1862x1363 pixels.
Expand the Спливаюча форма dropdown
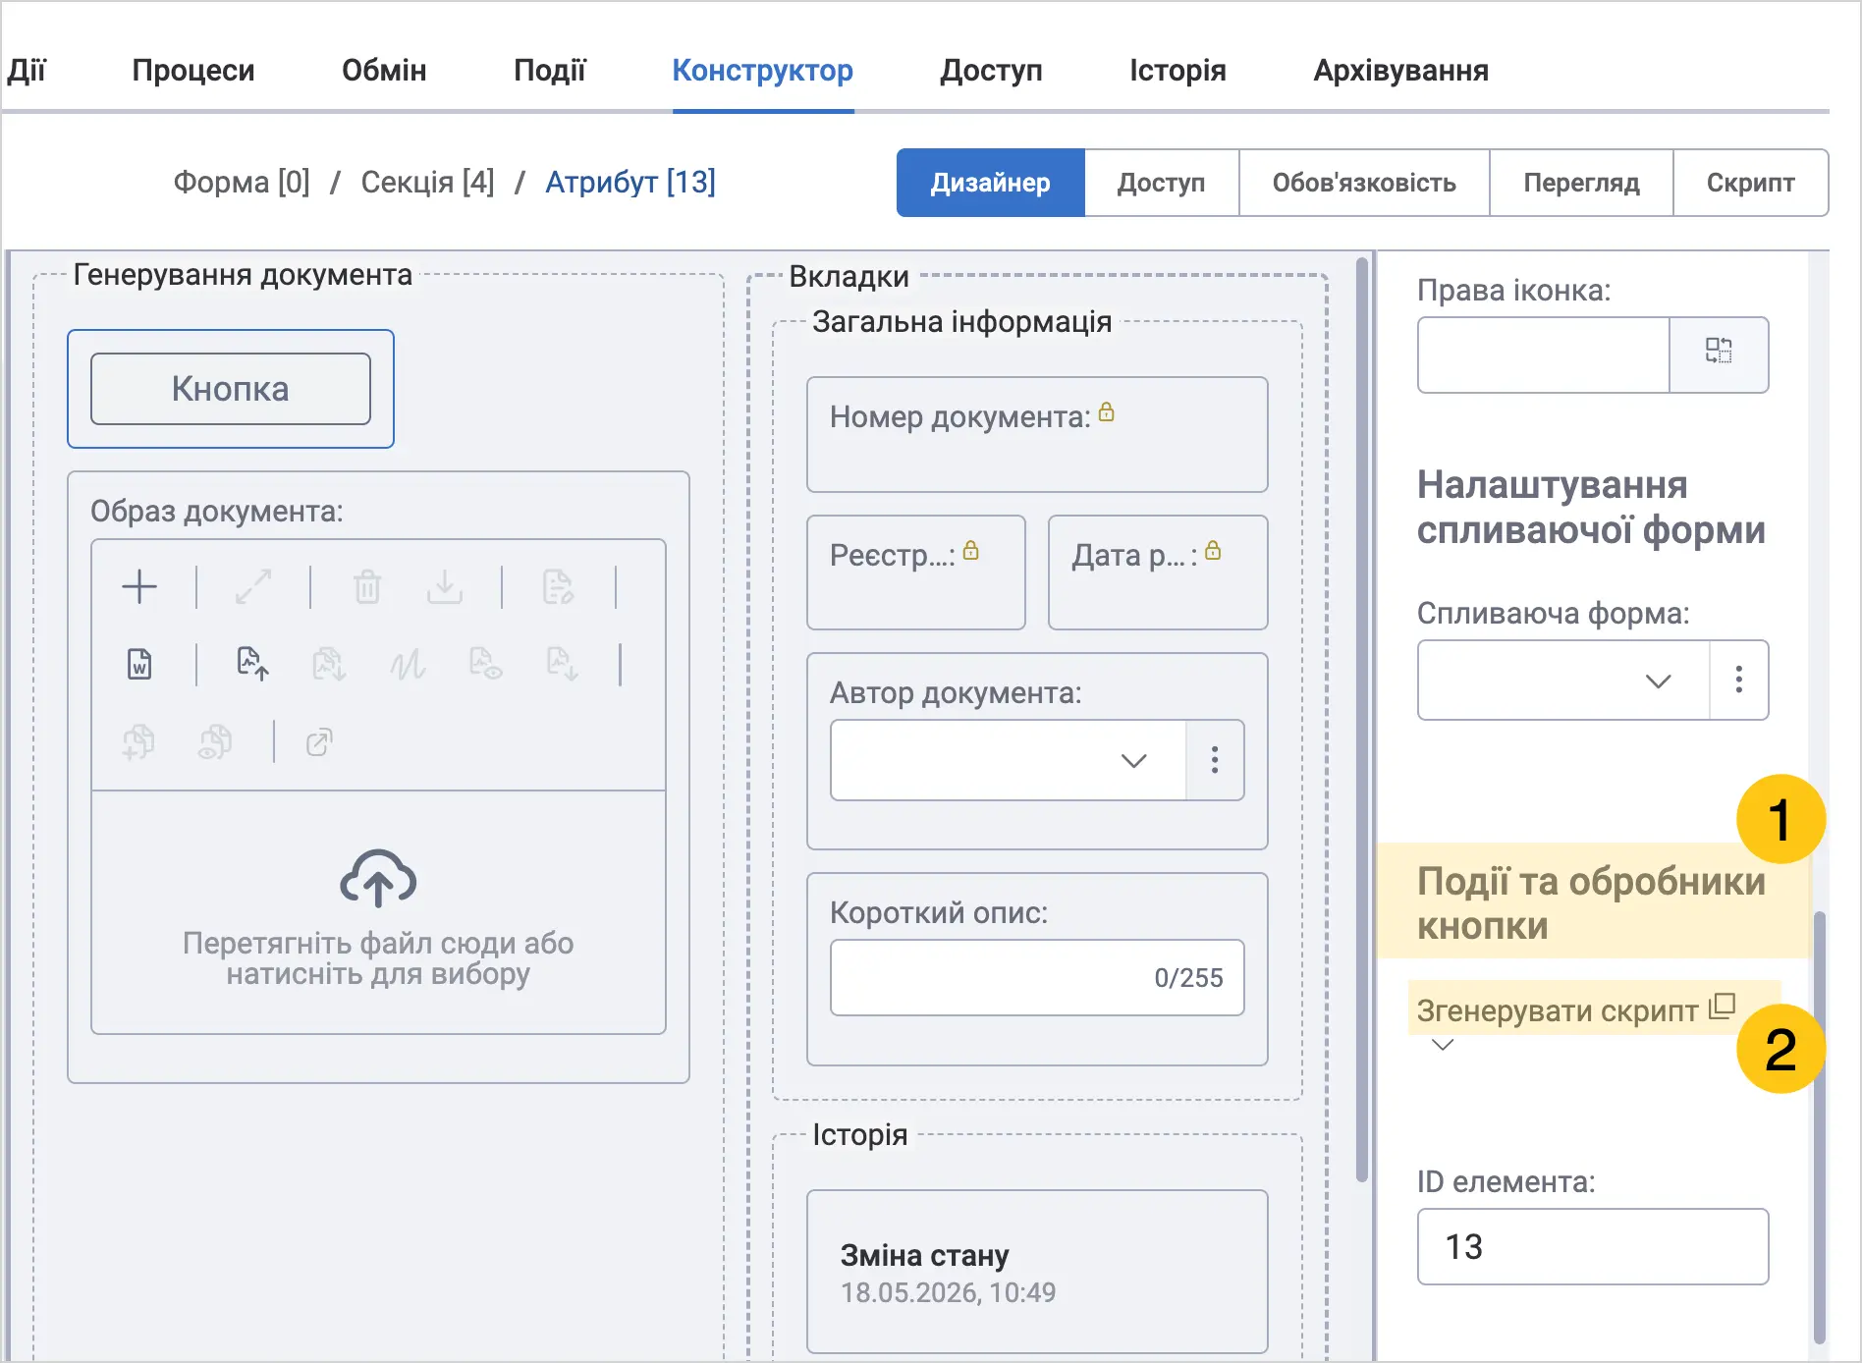[x=1659, y=681]
